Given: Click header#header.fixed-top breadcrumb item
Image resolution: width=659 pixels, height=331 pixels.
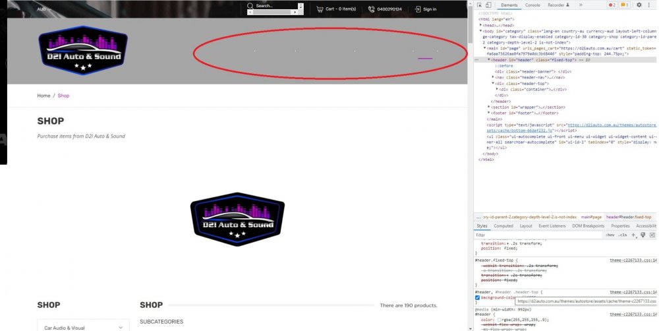Looking at the screenshot, I should (x=629, y=217).
